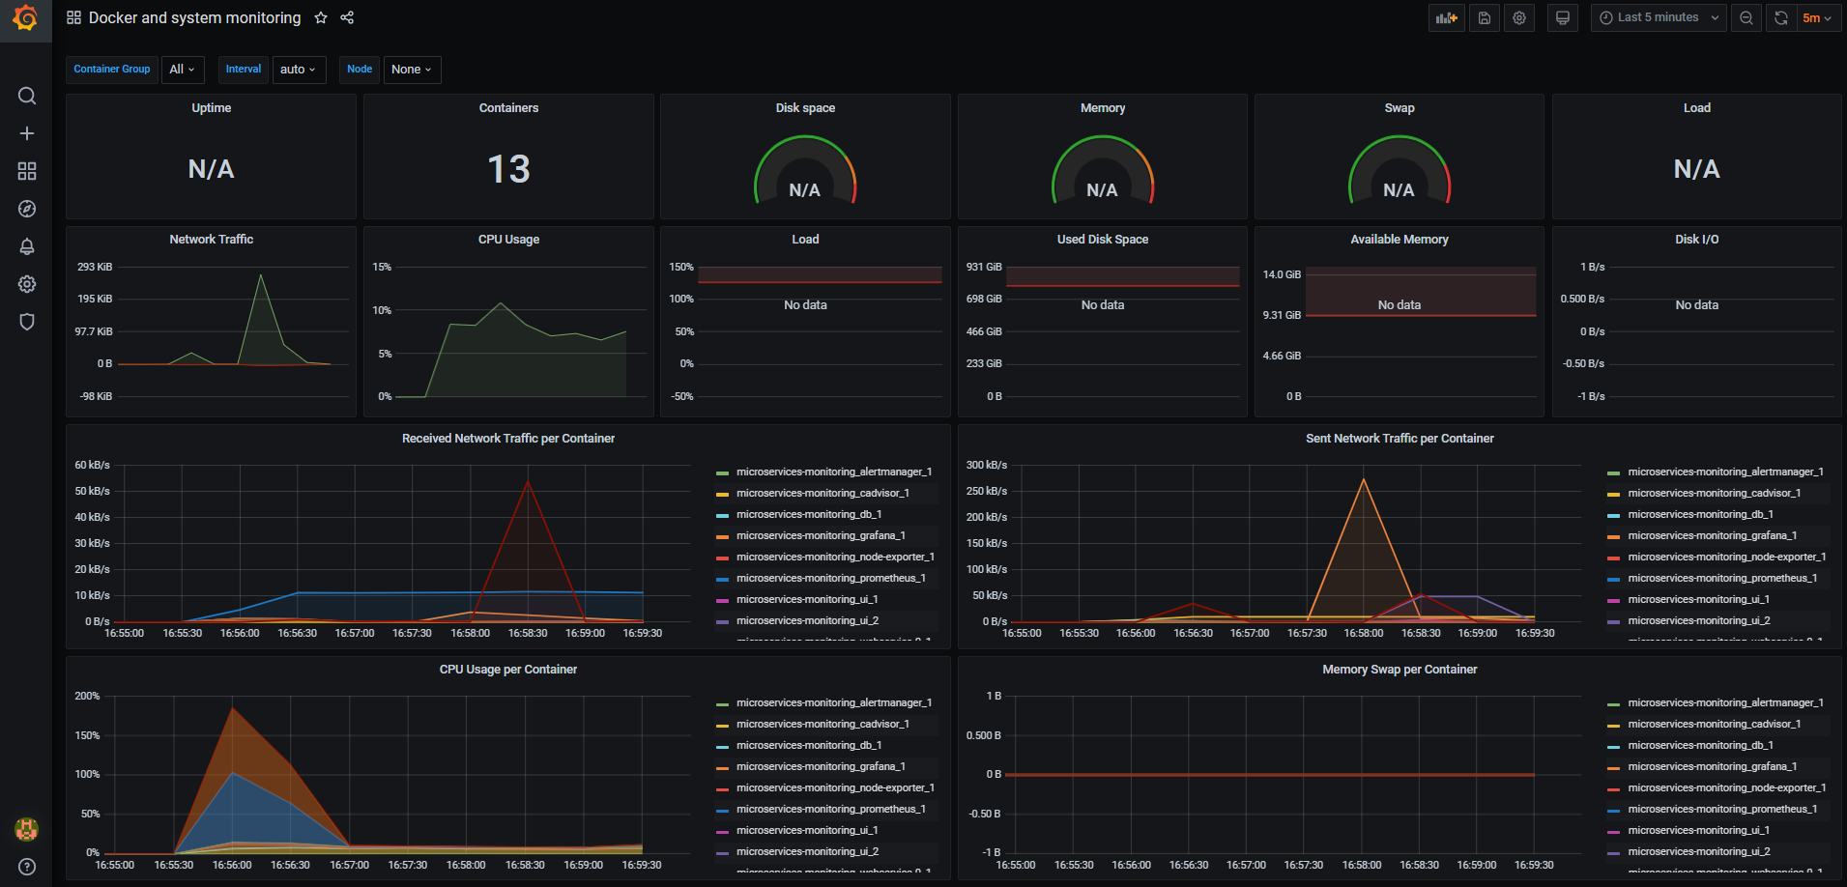Click the Container Group variable label

(x=112, y=70)
